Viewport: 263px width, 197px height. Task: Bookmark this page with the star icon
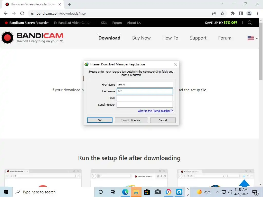(x=222, y=13)
